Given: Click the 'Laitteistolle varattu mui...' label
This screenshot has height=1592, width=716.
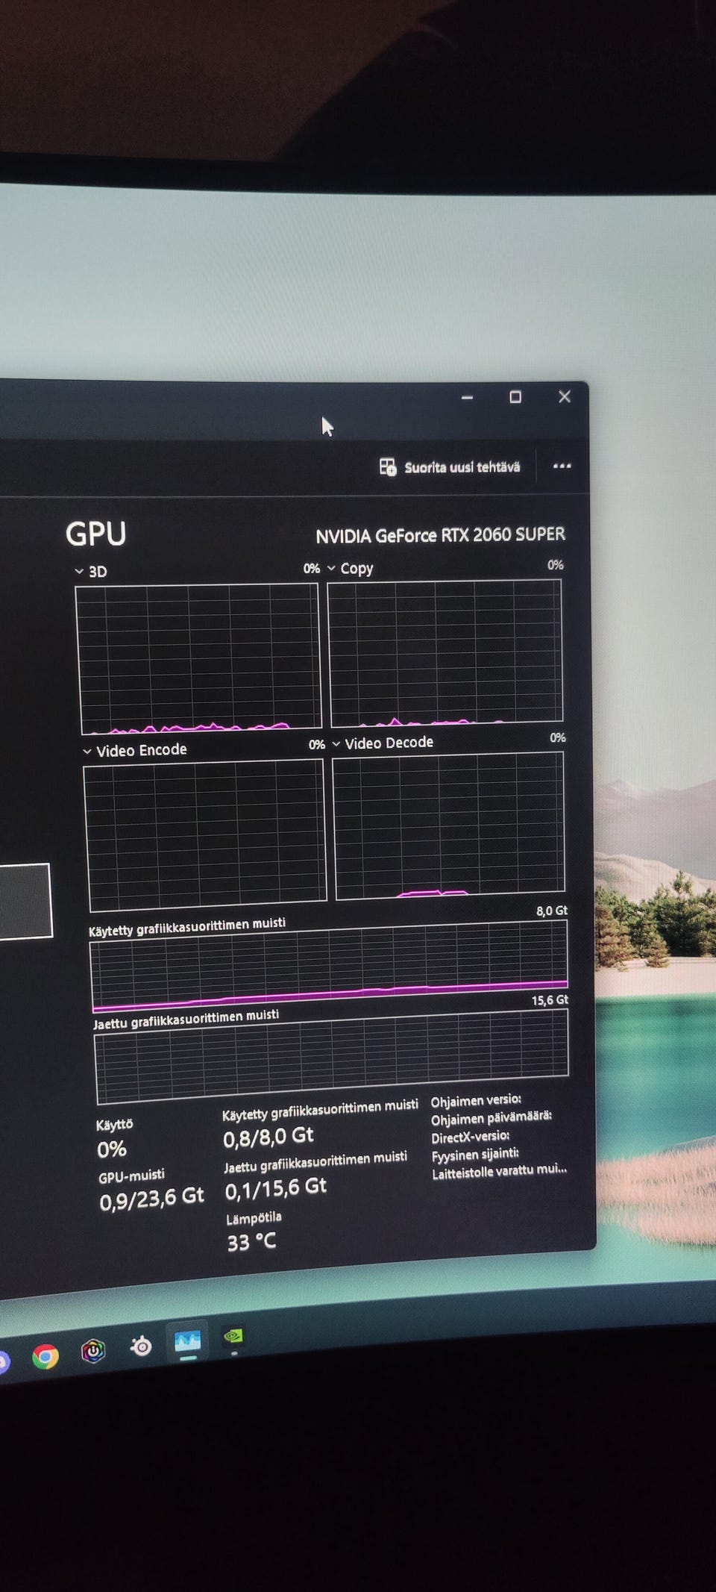Looking at the screenshot, I should [x=499, y=1171].
